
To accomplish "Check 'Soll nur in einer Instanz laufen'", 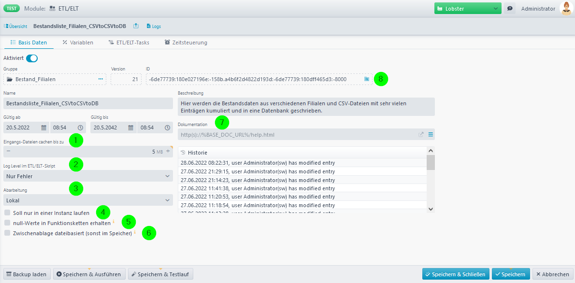I will tap(7, 212).
